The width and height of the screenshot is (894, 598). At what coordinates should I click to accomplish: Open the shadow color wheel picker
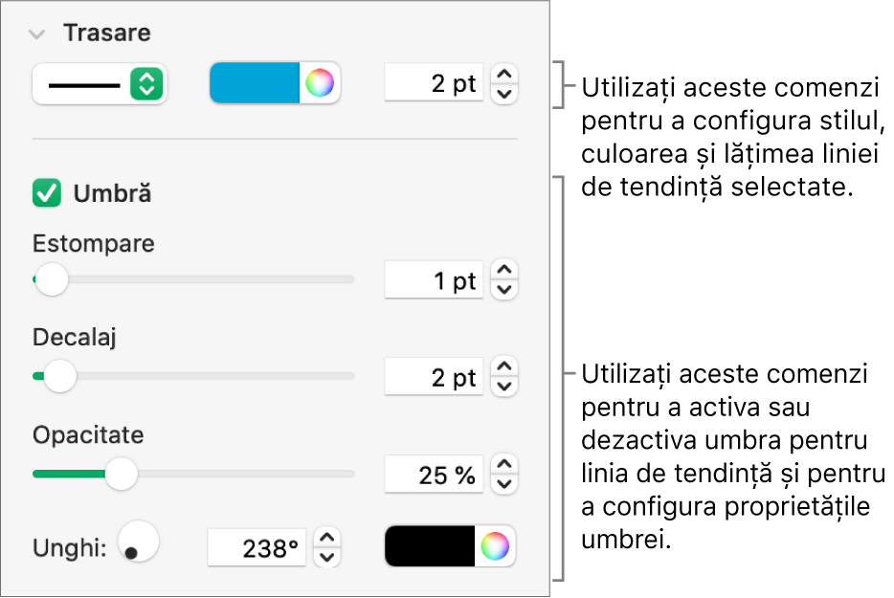pos(495,546)
